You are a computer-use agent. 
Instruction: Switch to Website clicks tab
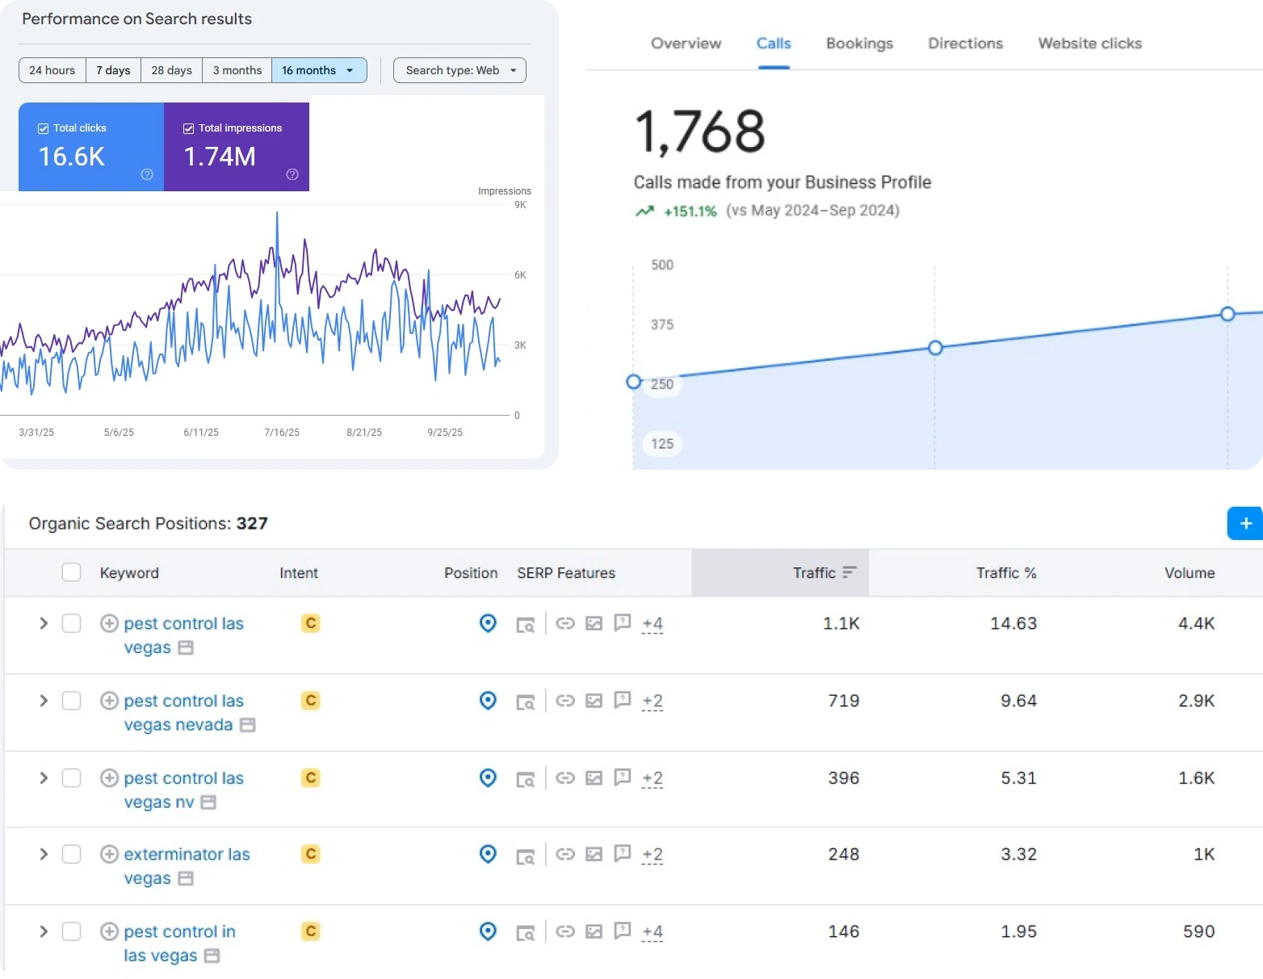tap(1089, 44)
